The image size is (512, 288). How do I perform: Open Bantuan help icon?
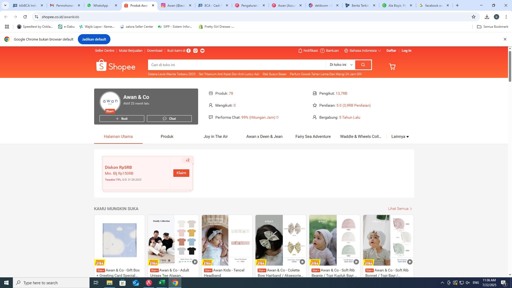click(322, 51)
